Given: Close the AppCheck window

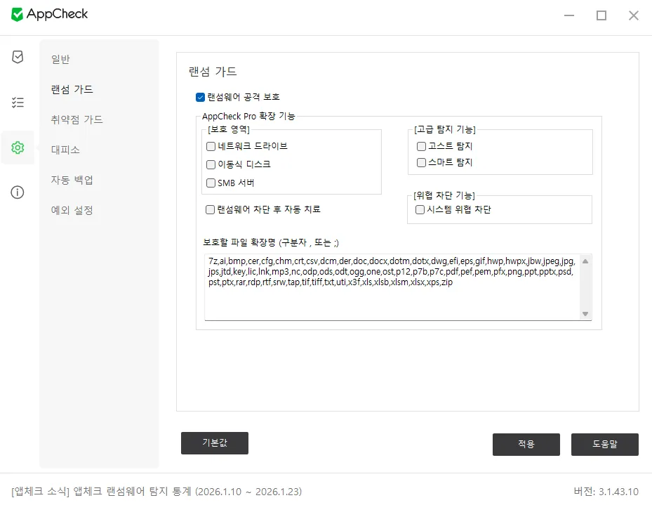Looking at the screenshot, I should [x=633, y=15].
